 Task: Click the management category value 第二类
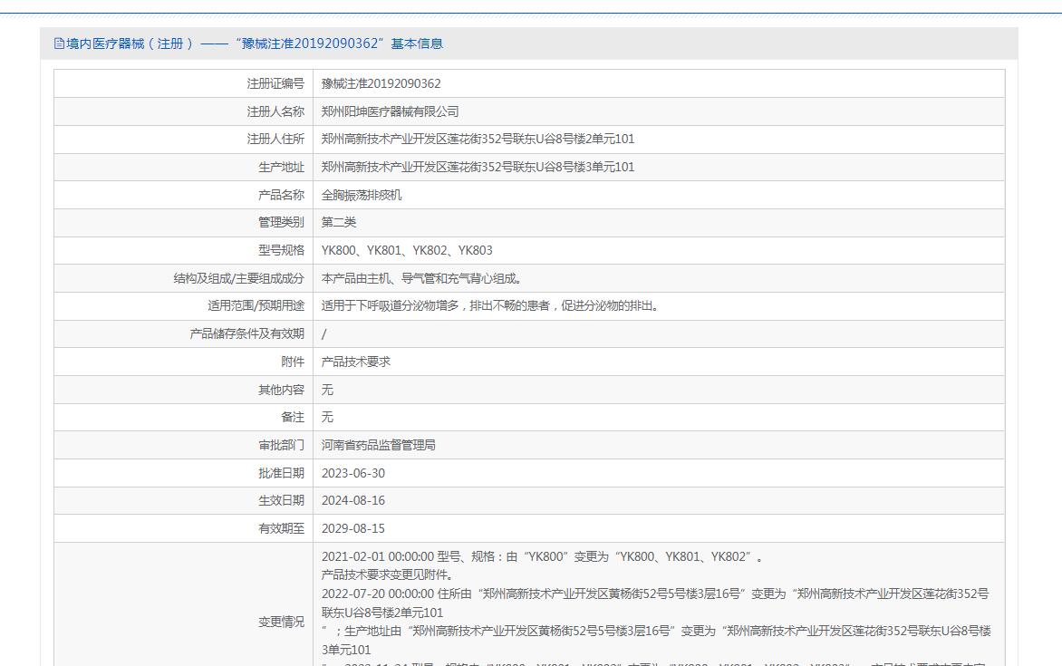click(x=339, y=222)
